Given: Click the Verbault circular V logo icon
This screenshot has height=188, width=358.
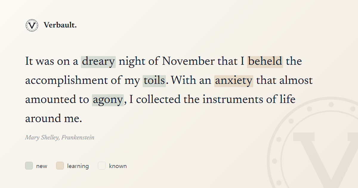Looking at the screenshot, I should point(32,25).
